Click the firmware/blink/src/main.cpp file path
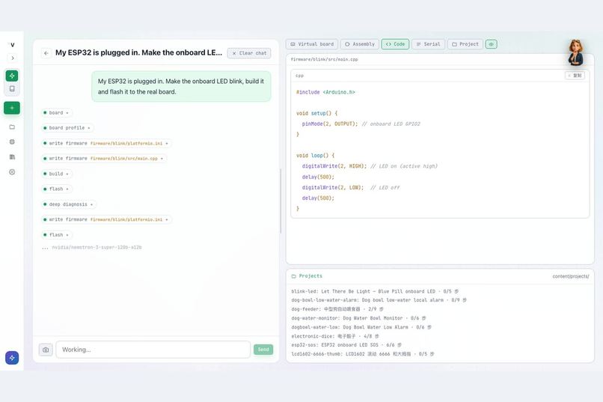The image size is (603, 402). point(324,59)
